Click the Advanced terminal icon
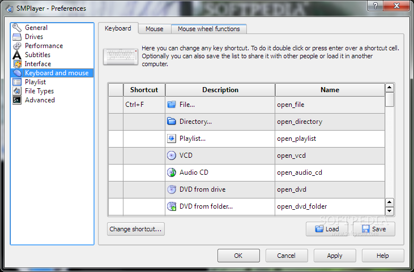 pos(17,100)
